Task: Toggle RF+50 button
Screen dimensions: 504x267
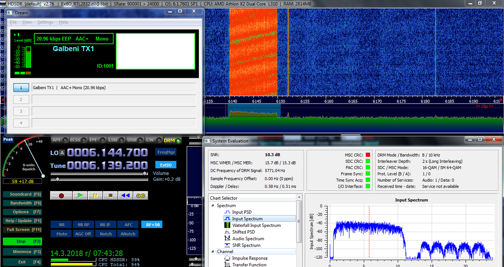Action: pos(152,225)
